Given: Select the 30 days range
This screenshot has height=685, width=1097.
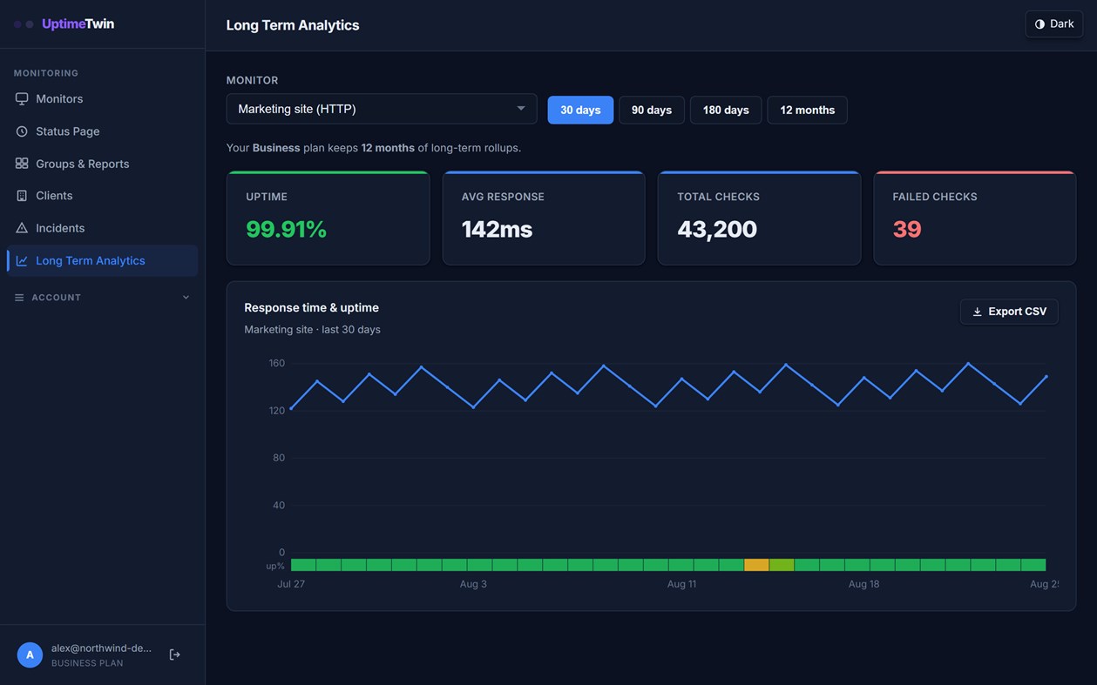Looking at the screenshot, I should click(x=580, y=110).
